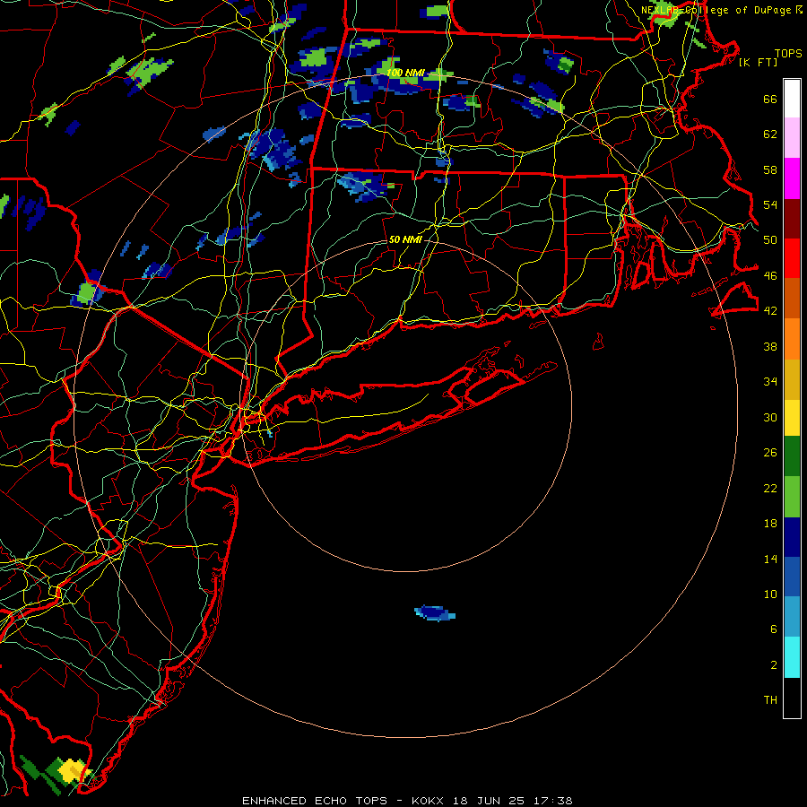Click the 'TH' legend label
Image resolution: width=807 pixels, height=807 pixels.
(770, 700)
